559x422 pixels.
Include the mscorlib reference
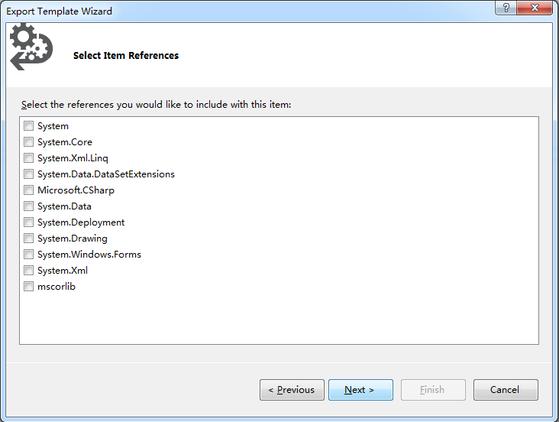[x=28, y=287]
